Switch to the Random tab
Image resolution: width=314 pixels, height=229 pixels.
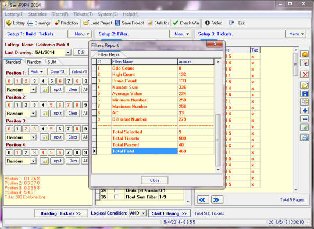tap(34, 62)
